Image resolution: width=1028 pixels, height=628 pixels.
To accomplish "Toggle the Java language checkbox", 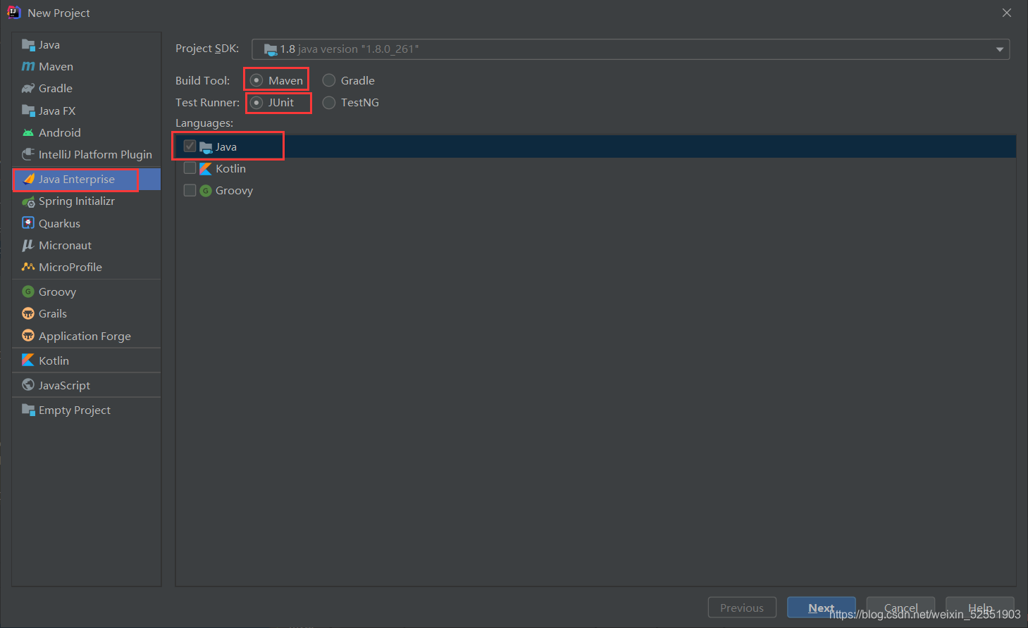I will coord(190,146).
